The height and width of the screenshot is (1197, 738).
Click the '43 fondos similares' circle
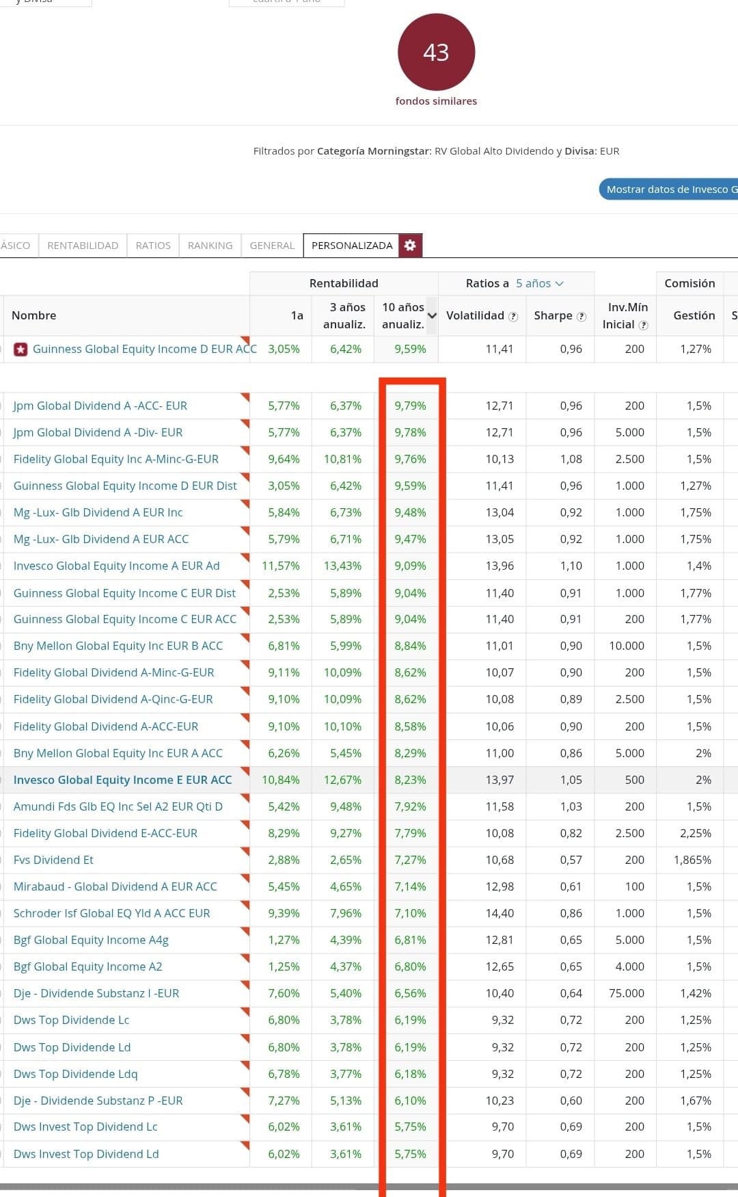[436, 53]
